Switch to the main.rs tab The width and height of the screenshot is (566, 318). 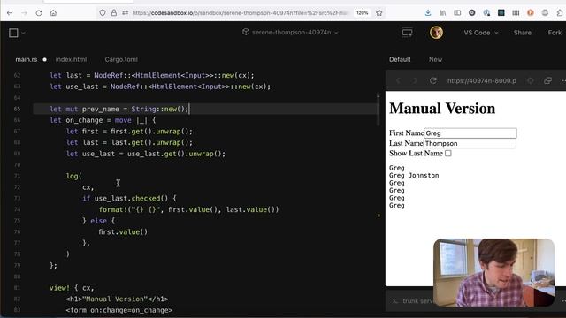(27, 59)
